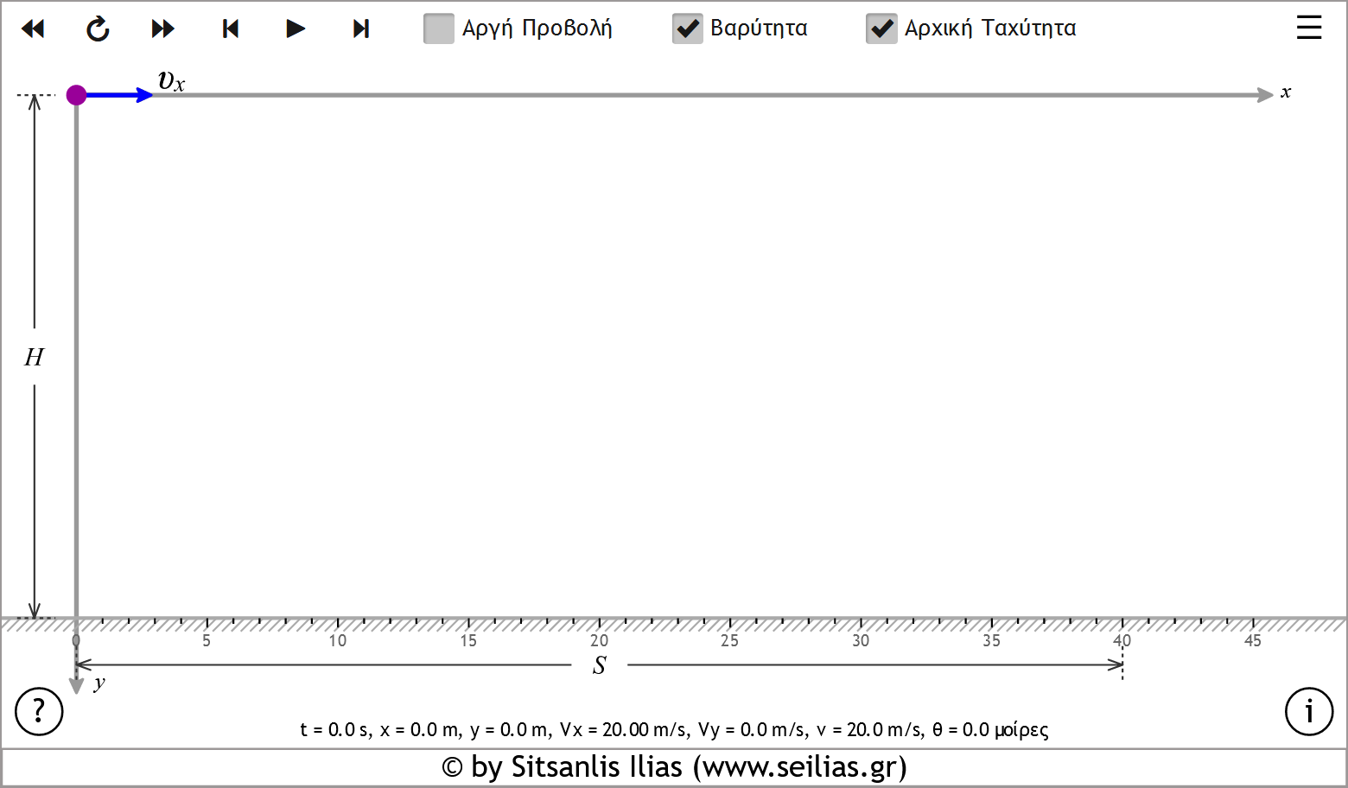Enable the Αργή Προβολή checkbox
The width and height of the screenshot is (1348, 788).
coord(439,29)
